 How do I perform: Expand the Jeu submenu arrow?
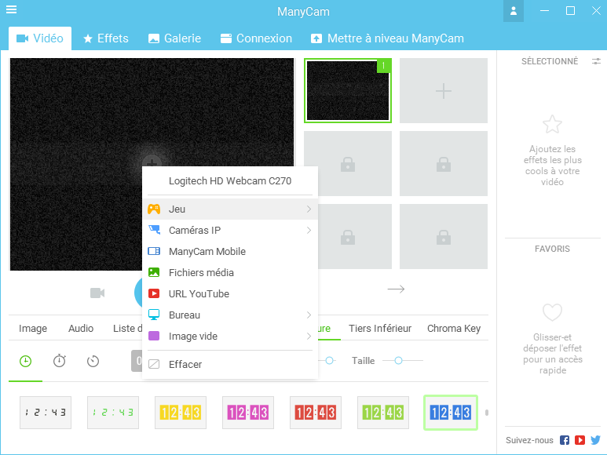309,209
